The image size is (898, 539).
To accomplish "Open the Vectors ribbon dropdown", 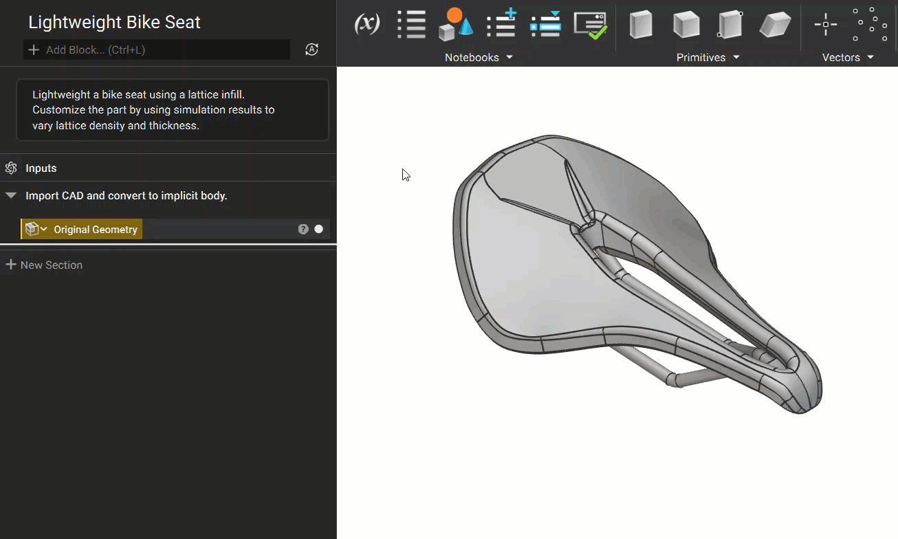I will tap(848, 58).
